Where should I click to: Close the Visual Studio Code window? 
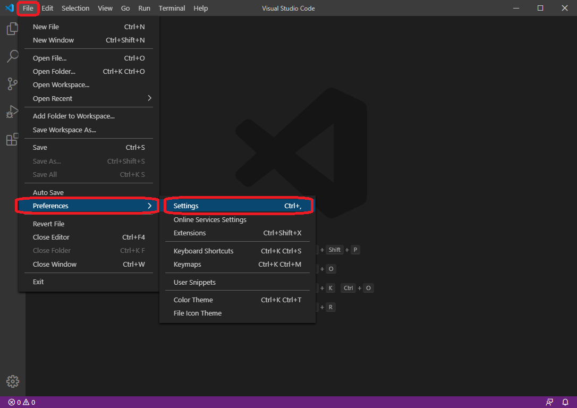[564, 8]
